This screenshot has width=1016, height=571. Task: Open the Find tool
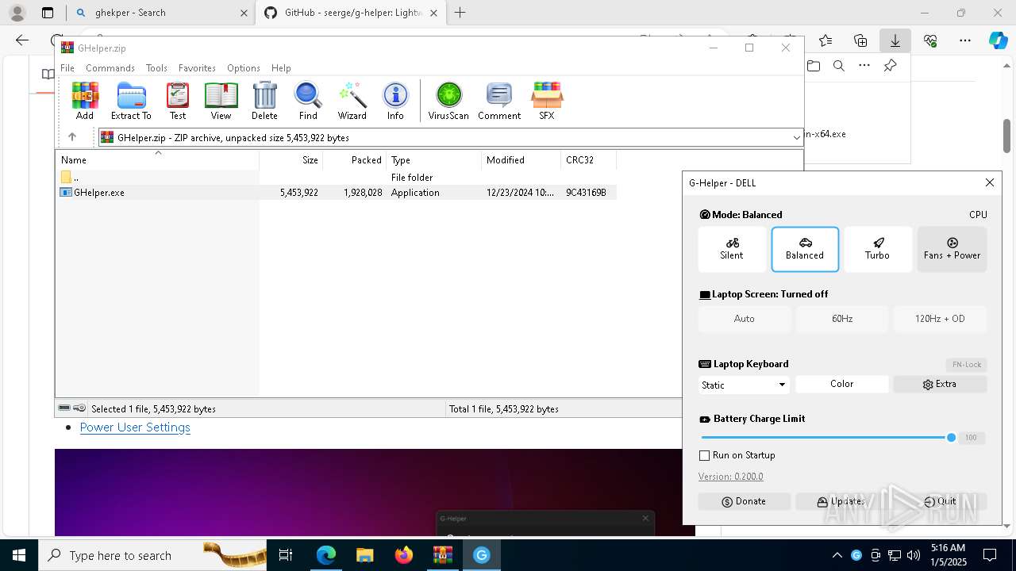coord(308,101)
